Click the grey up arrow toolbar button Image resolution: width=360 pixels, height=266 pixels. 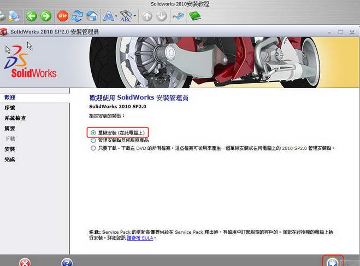coord(147,16)
